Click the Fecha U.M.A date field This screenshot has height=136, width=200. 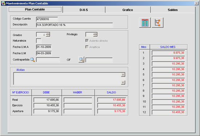coord(44,47)
